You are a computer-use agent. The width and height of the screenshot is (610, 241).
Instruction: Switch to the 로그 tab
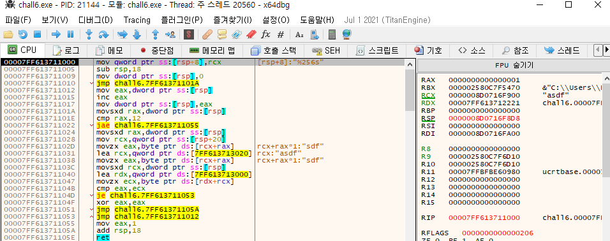click(x=66, y=50)
